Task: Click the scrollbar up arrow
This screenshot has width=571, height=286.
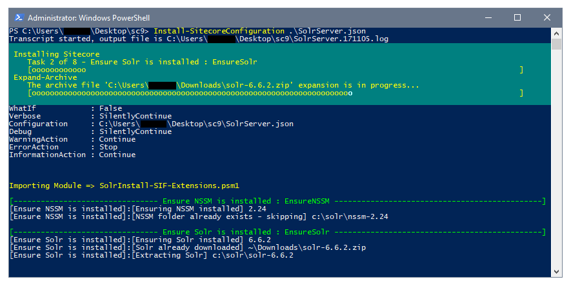Action: [x=556, y=33]
